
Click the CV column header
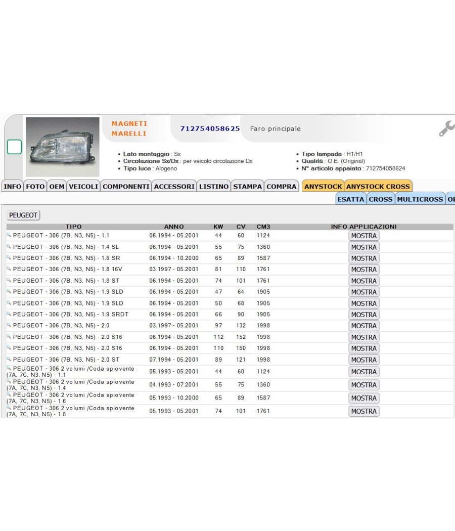[241, 227]
